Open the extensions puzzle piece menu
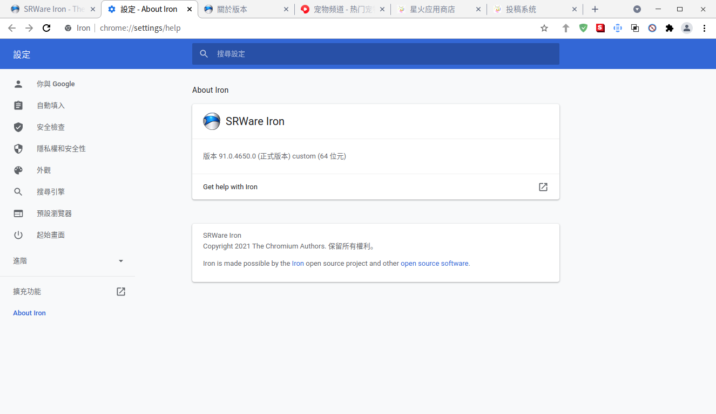This screenshot has height=414, width=716. (x=670, y=28)
